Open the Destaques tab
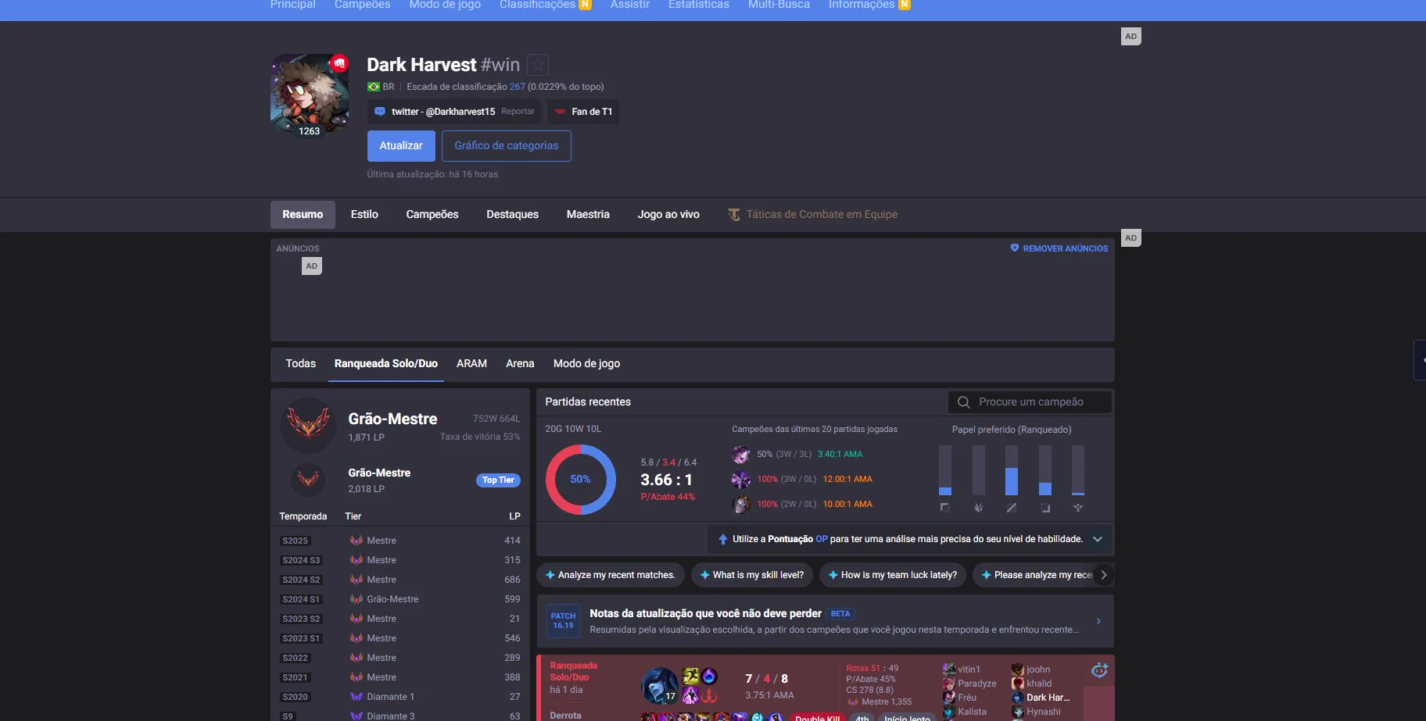The height and width of the screenshot is (721, 1426). click(x=513, y=215)
